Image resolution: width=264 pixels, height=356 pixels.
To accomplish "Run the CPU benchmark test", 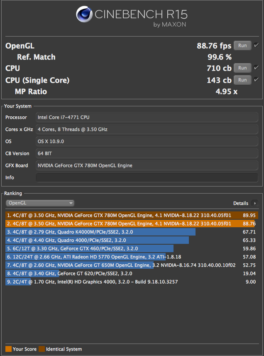I will click(x=242, y=68).
